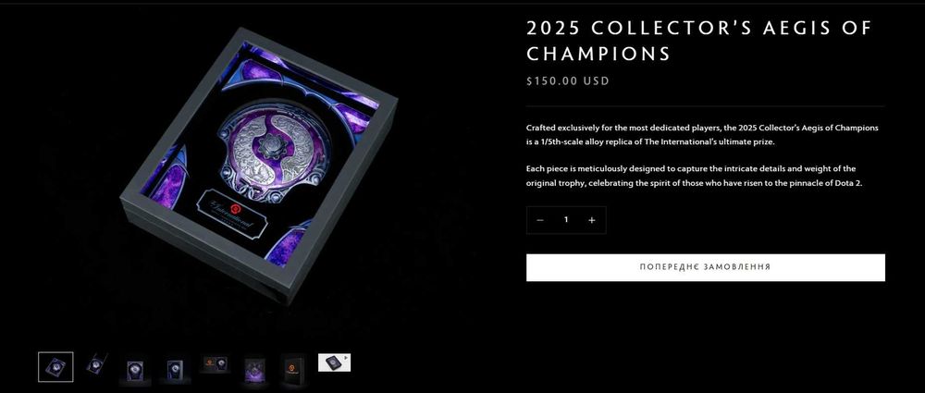Click the paragraph starting "Crafted exclusively"
The image size is (925, 393).
(x=702, y=135)
